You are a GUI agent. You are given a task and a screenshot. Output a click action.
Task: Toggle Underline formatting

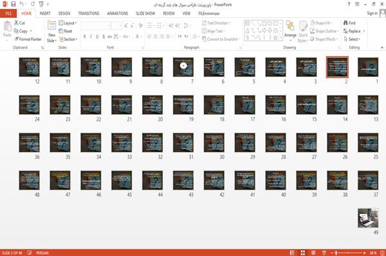pos(97,37)
